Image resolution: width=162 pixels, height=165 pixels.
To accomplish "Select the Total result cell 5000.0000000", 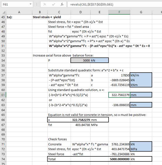I will click(x=119, y=159).
